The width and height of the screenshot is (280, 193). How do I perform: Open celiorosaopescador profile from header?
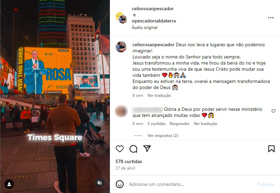click(x=153, y=8)
